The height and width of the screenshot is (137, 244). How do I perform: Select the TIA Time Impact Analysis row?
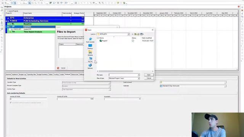pos(31,32)
